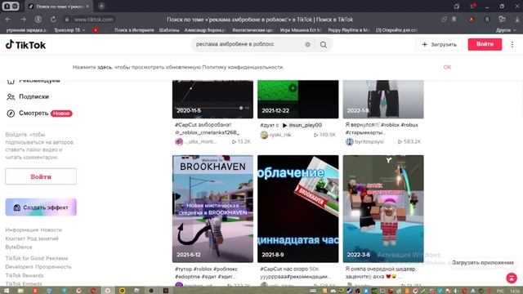Open the video thumbnail dated 2022-3-6
The image size is (523, 294).
(383, 209)
